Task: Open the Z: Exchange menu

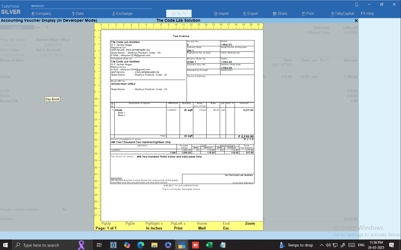Action: click(122, 14)
